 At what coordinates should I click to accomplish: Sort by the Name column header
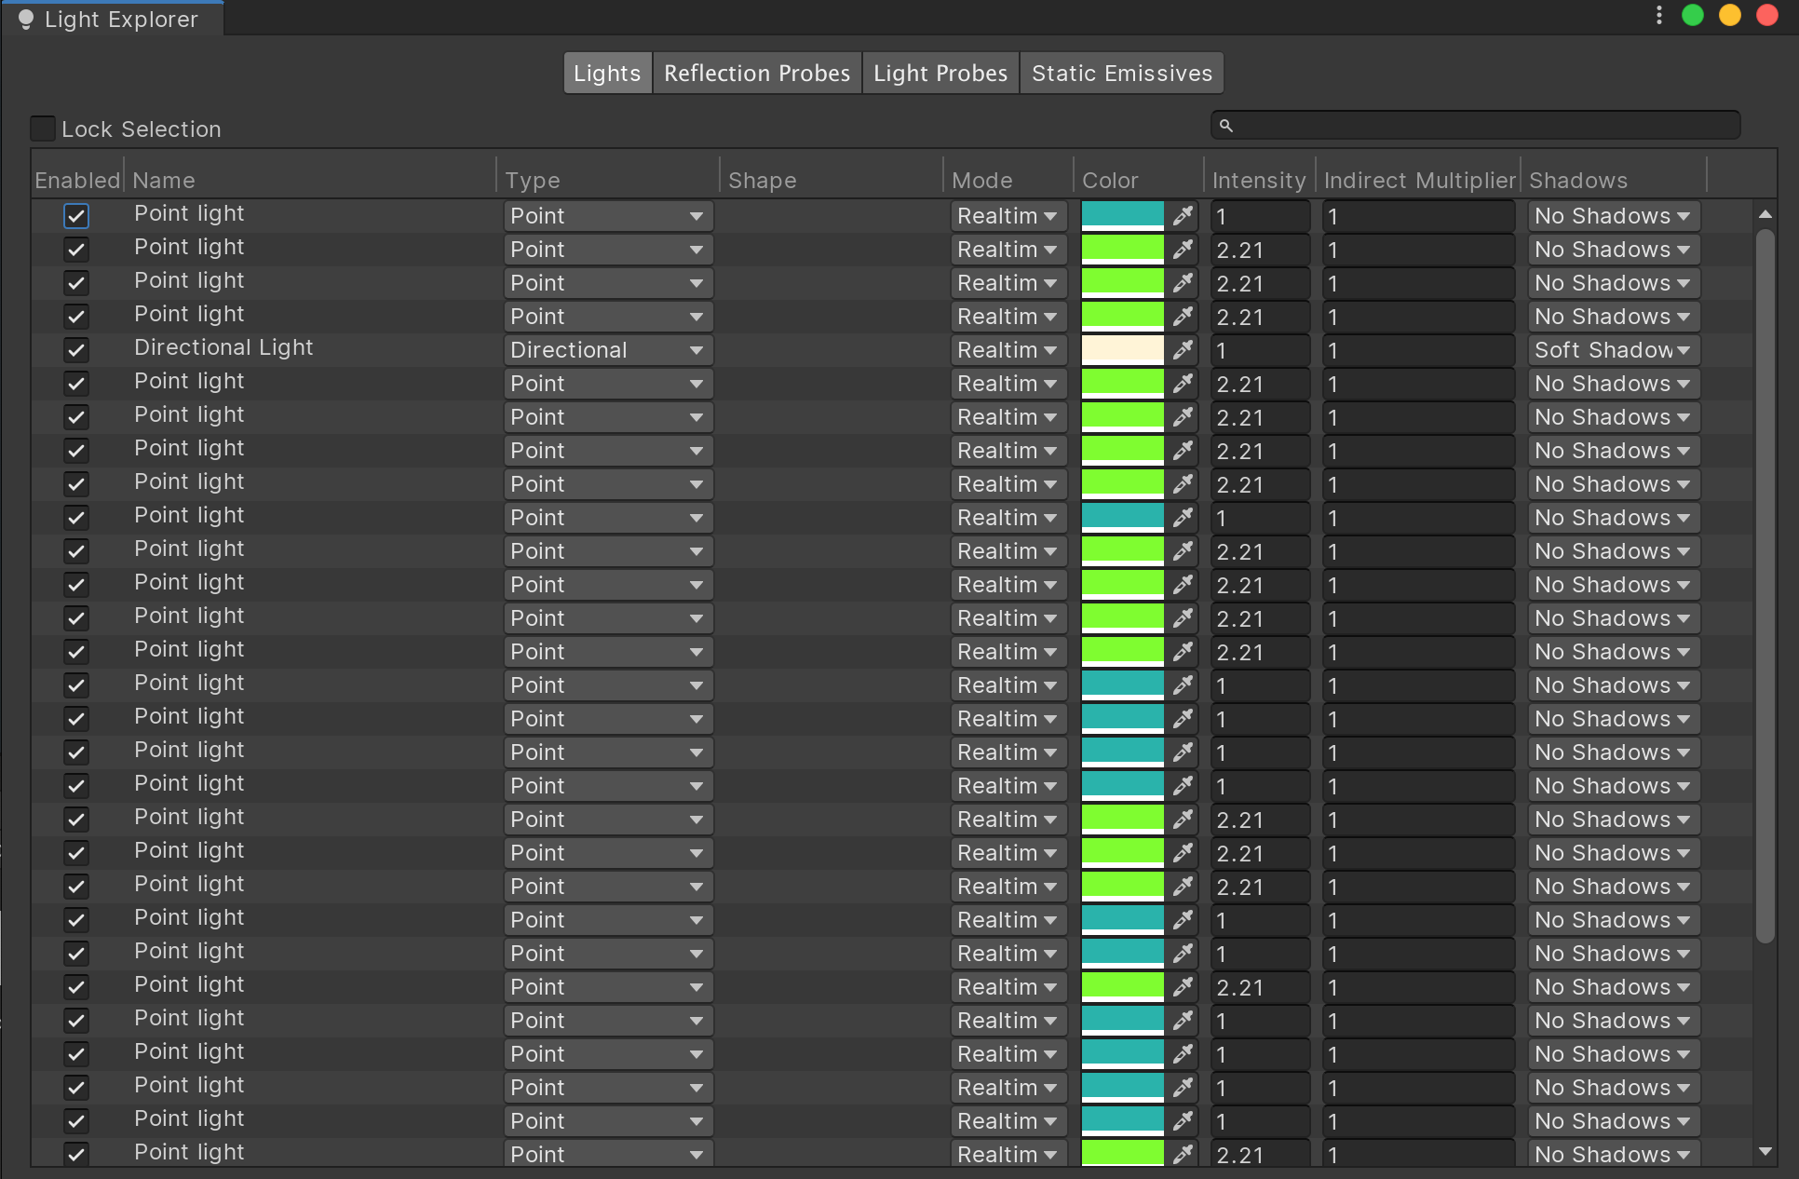[164, 181]
